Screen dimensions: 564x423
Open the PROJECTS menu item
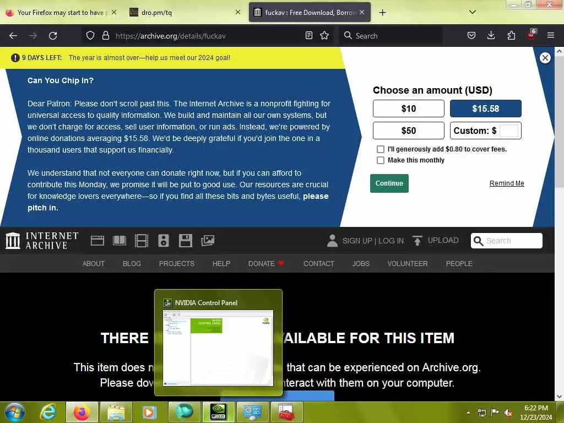(176, 264)
